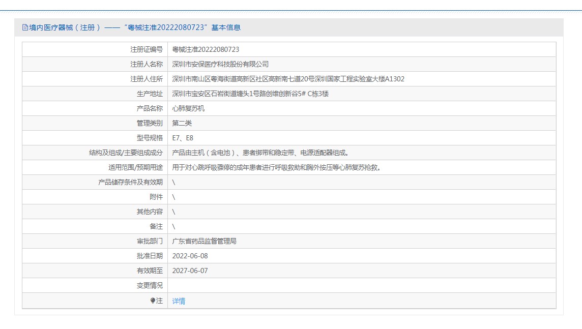The height and width of the screenshot is (329, 582).
Task: Click the 结构及组成/主要组成成分 label
Action: click(x=126, y=153)
